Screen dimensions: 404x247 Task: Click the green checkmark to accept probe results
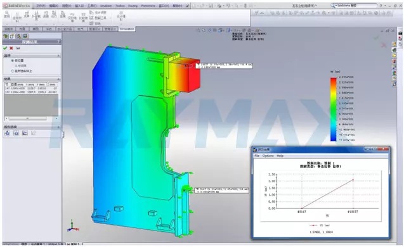(x=5, y=48)
